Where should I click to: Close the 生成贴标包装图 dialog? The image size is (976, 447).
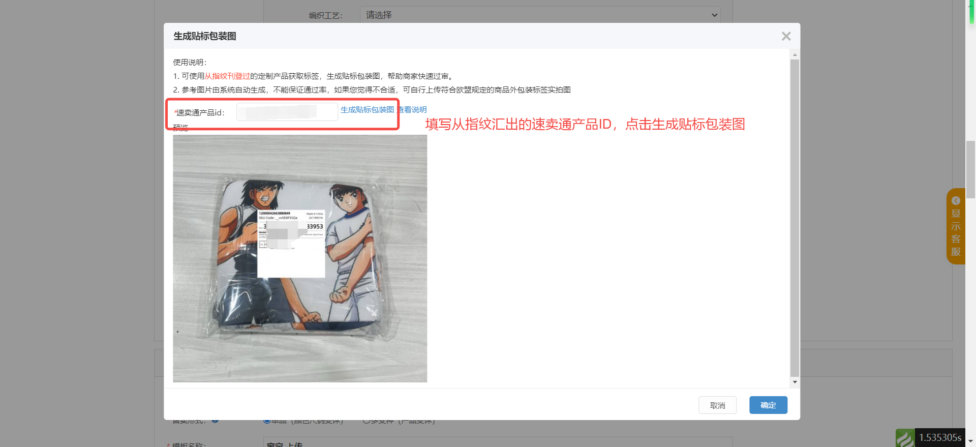pyautogui.click(x=786, y=36)
